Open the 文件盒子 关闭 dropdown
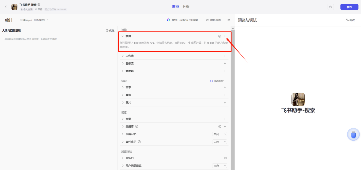The height and width of the screenshot is (170, 362). coord(220,142)
